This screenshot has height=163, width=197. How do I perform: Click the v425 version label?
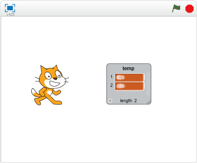point(11,15)
